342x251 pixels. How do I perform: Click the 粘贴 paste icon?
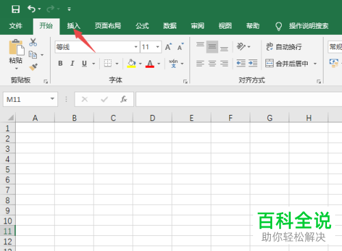[x=16, y=47]
